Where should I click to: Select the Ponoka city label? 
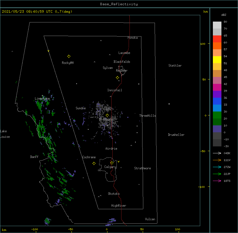click(x=133, y=38)
